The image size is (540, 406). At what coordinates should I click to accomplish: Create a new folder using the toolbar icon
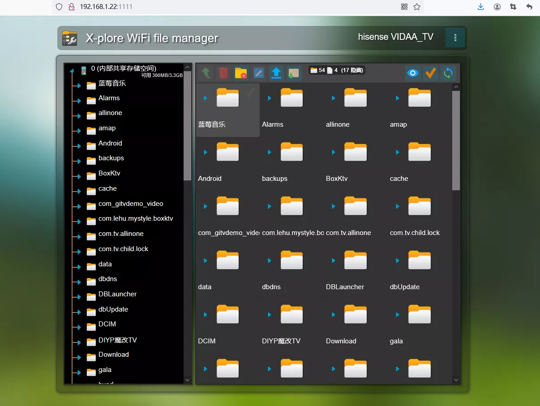[x=241, y=73]
